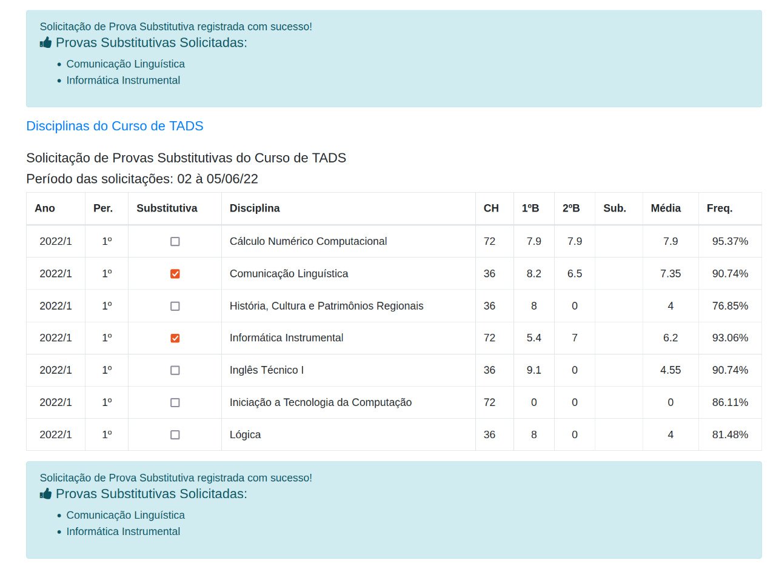Click the Média column header

[x=666, y=208]
